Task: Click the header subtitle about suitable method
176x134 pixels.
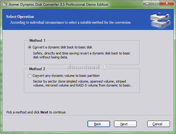Action: tap(71, 22)
